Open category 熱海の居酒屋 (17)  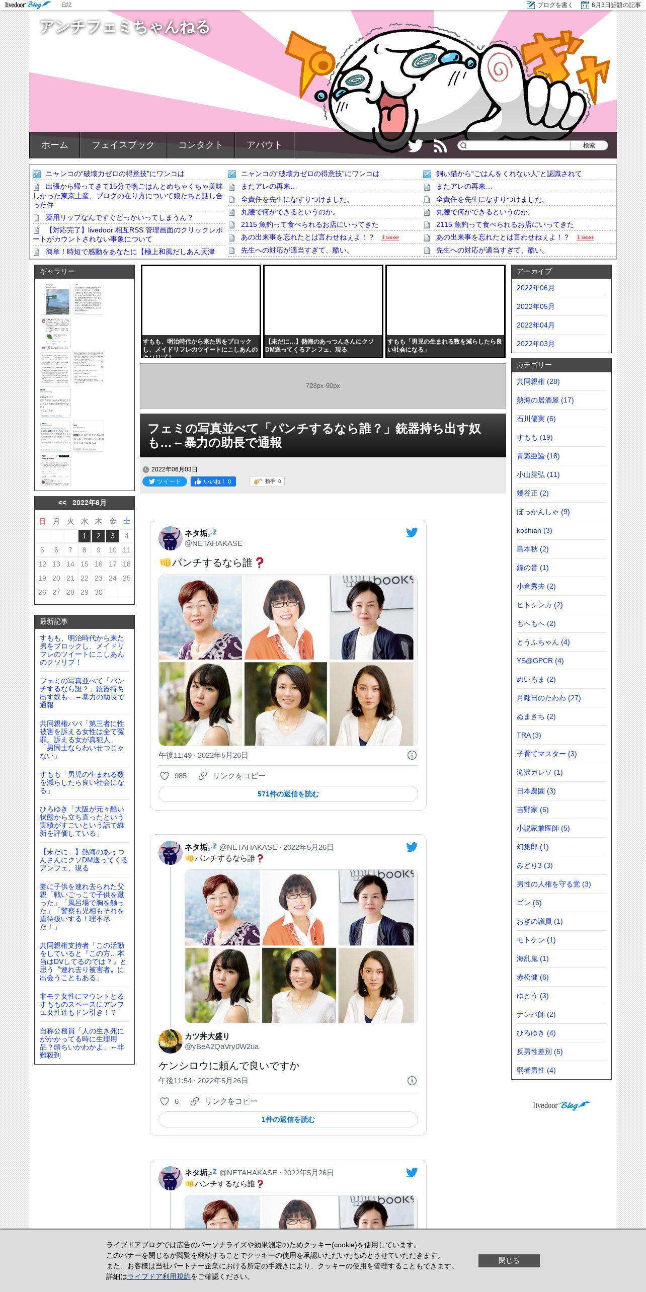click(545, 400)
